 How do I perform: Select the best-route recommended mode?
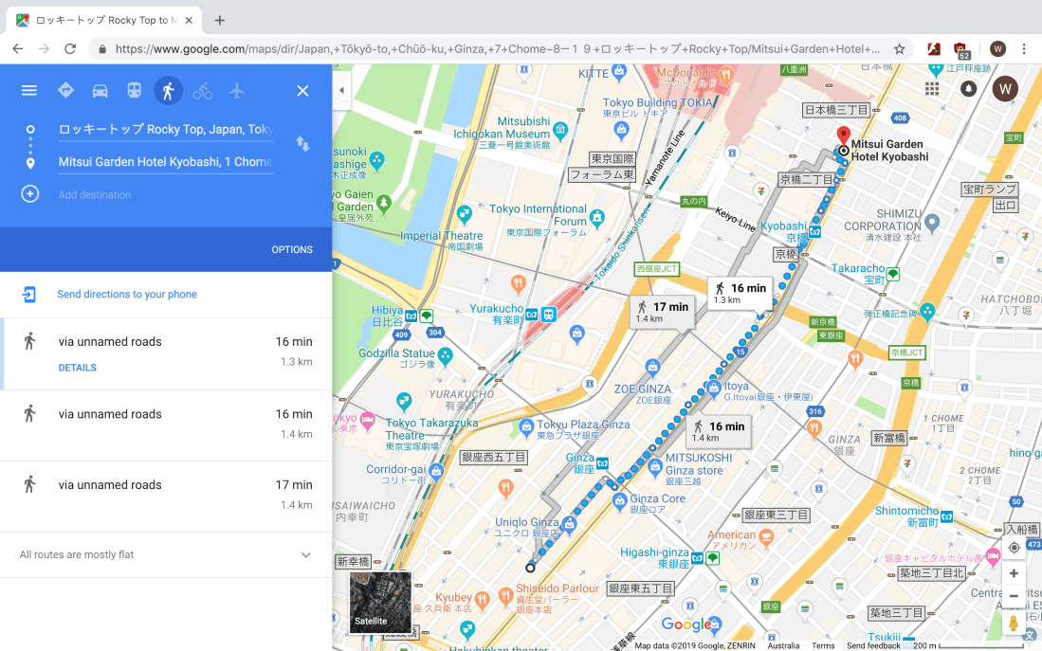tap(65, 90)
